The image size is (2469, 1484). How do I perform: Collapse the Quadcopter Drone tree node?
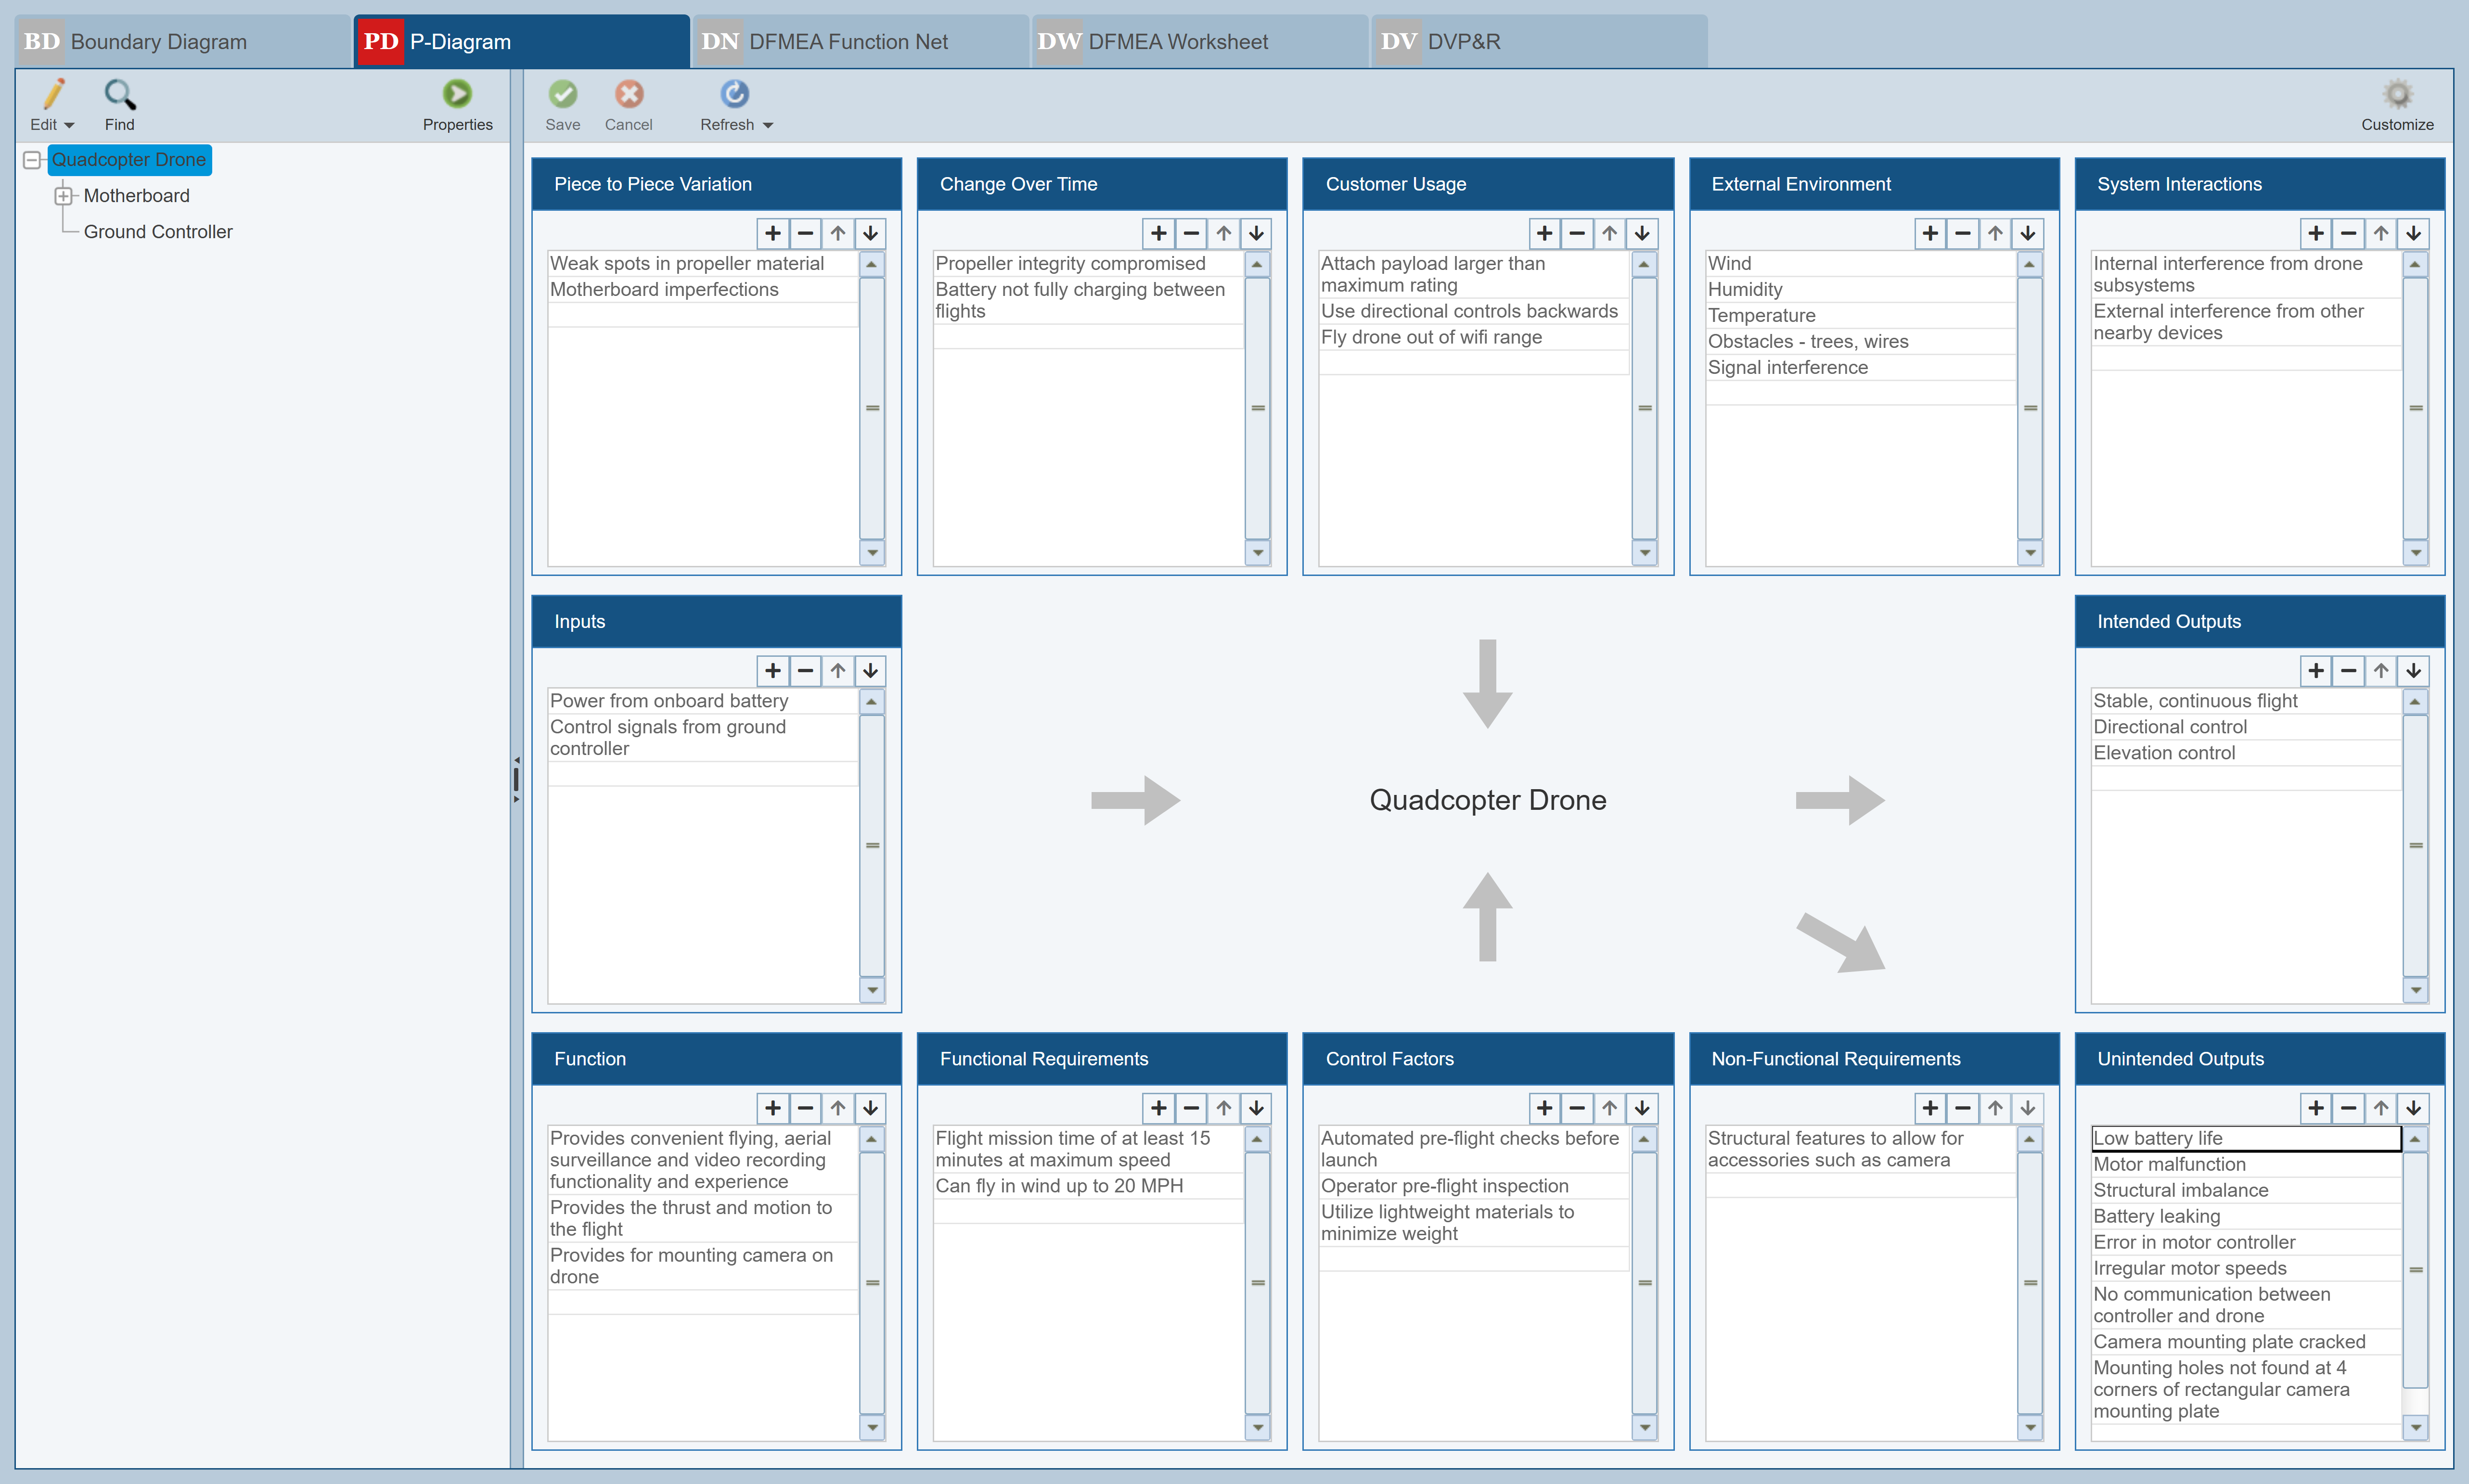click(x=32, y=160)
